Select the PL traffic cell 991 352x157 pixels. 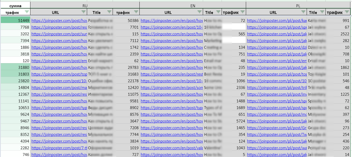coord(338,20)
